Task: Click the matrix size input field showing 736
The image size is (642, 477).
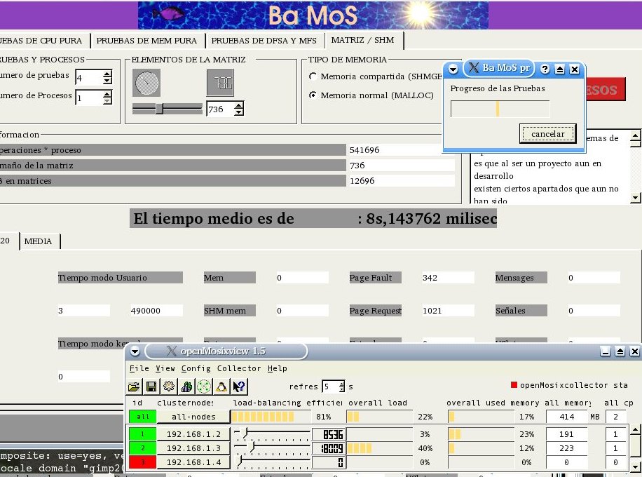Action: tap(219, 109)
